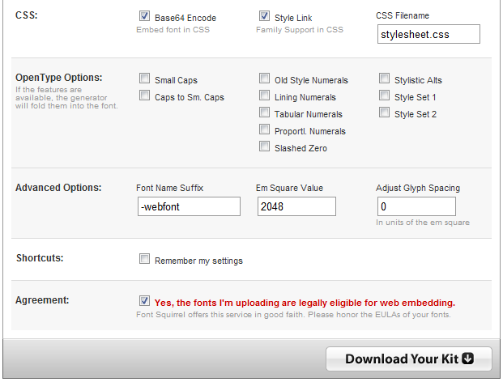This screenshot has width=503, height=382.
Task: Enable the Slashed Zero feature
Action: (x=265, y=147)
